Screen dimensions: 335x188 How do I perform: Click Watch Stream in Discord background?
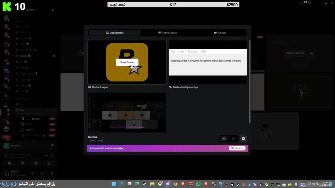[x=295, y=53]
